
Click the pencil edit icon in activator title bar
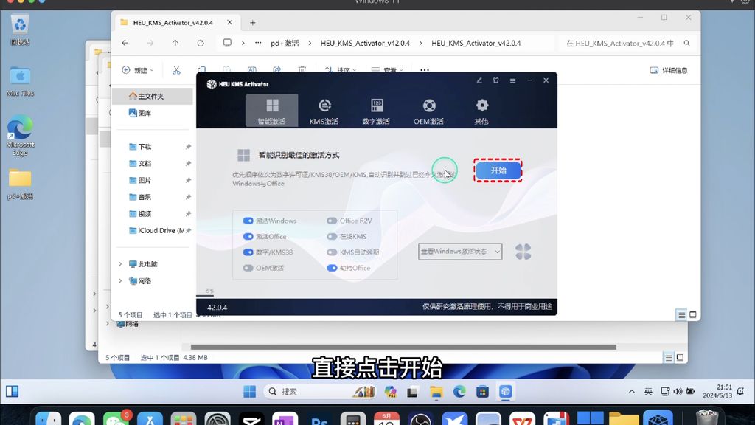pyautogui.click(x=479, y=80)
